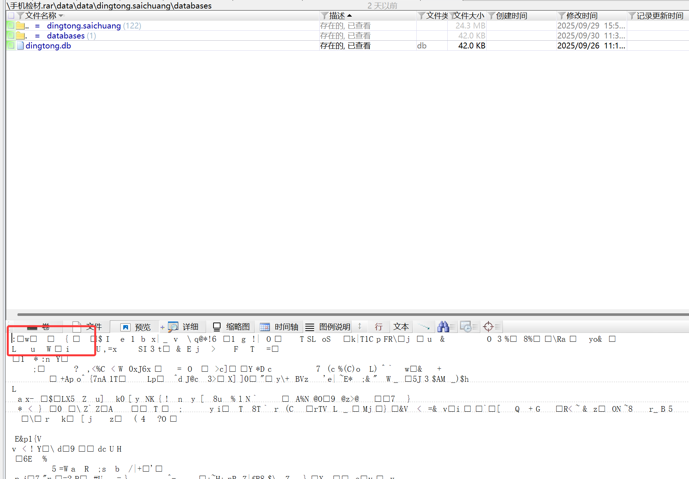The width and height of the screenshot is (689, 479).
Task: Click the picture icon of 预览 tab
Action: 125,327
